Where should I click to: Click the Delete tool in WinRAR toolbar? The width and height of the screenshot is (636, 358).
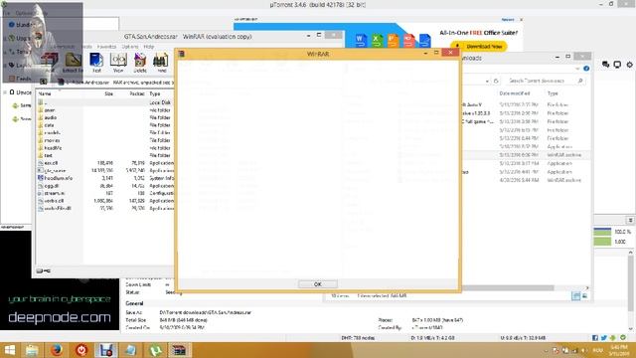pyautogui.click(x=140, y=63)
